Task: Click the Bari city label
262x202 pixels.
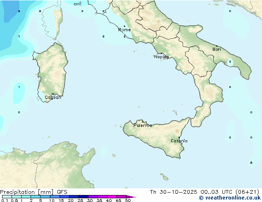Action: tap(217, 49)
